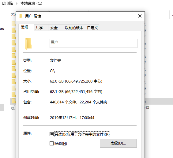
Task: Switch to the 以前的版本 tab
Action: [74, 28]
